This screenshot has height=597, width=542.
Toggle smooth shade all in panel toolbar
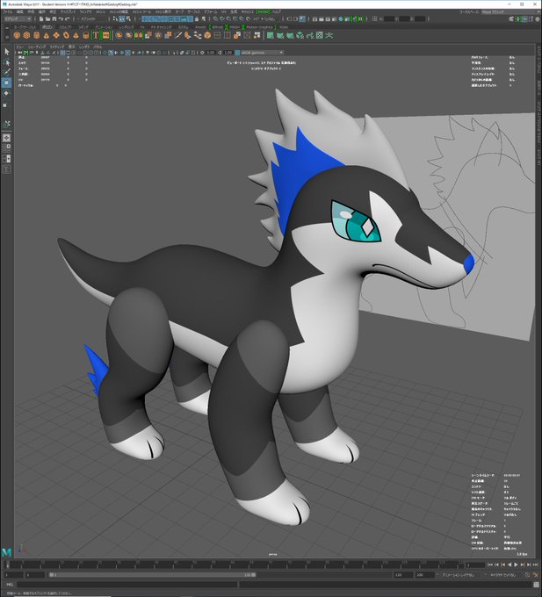111,53
